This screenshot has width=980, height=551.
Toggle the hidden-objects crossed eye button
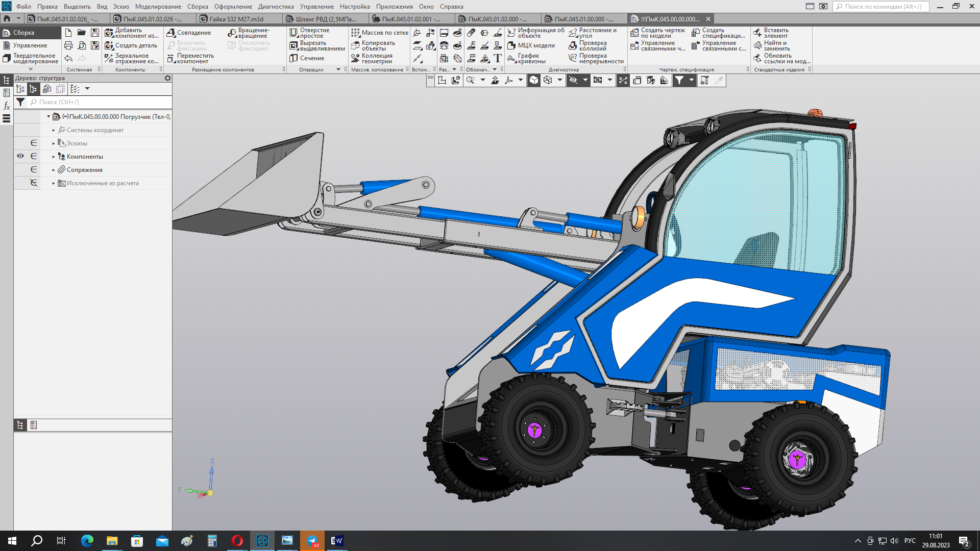click(x=573, y=80)
